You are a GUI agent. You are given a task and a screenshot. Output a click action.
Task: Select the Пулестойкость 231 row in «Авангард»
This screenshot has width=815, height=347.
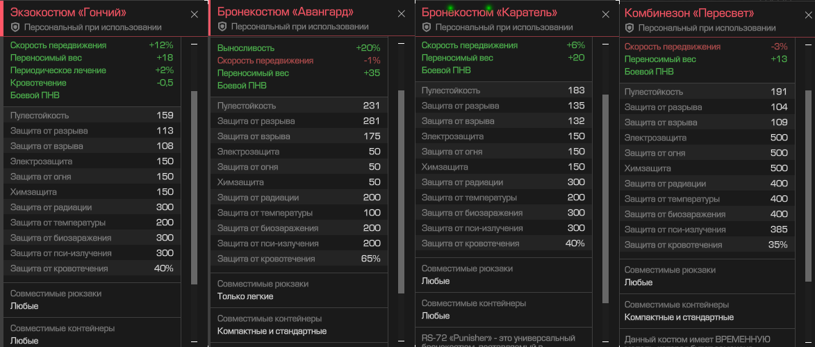click(299, 106)
